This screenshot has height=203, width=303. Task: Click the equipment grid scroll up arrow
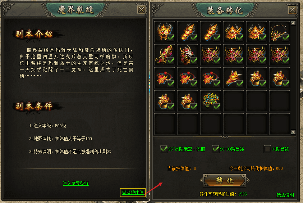[x=293, y=23]
